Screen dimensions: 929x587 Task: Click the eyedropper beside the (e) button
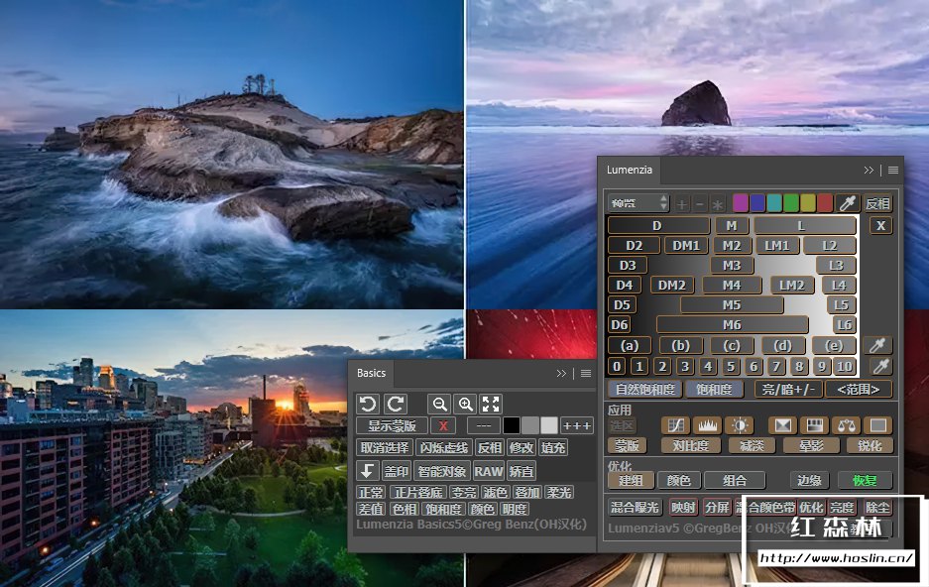point(877,345)
